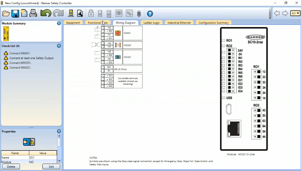
Task: Open the Ladder Logic tab
Action: (x=152, y=22)
